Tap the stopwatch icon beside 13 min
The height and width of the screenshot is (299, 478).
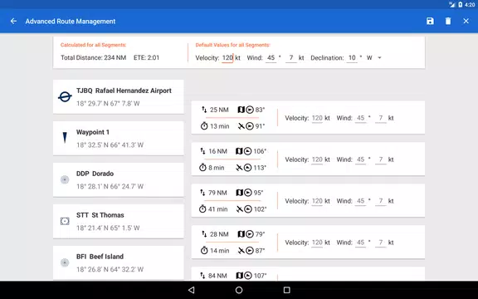204,126
